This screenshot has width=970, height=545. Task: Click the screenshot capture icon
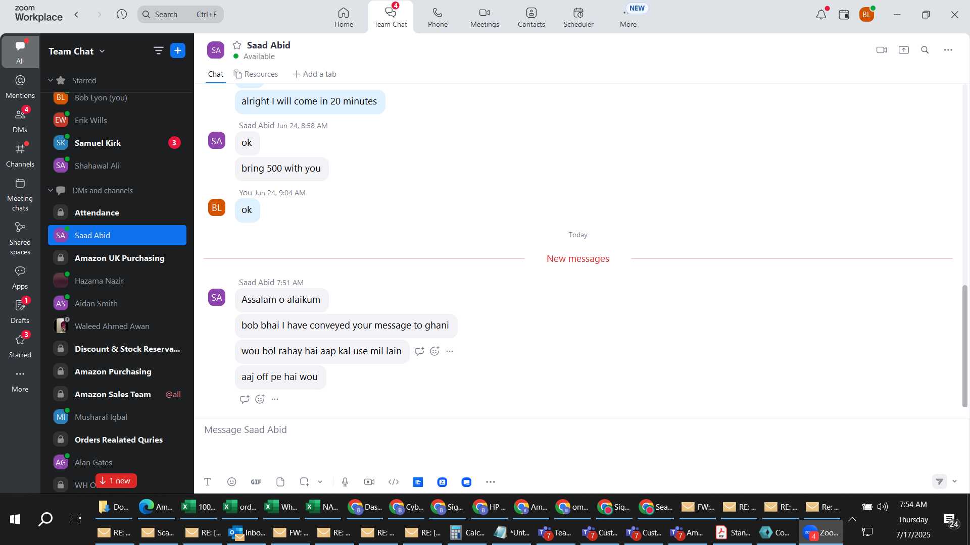tap(304, 482)
